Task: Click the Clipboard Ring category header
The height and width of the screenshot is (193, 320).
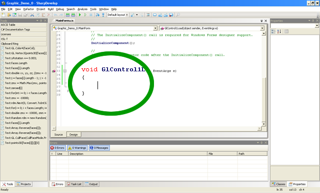Action: (x=23, y=44)
